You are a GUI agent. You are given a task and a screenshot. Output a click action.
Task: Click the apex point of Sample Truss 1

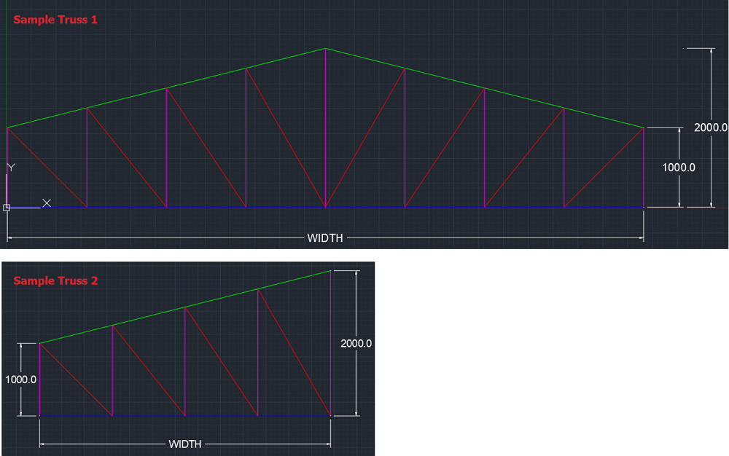tap(325, 49)
